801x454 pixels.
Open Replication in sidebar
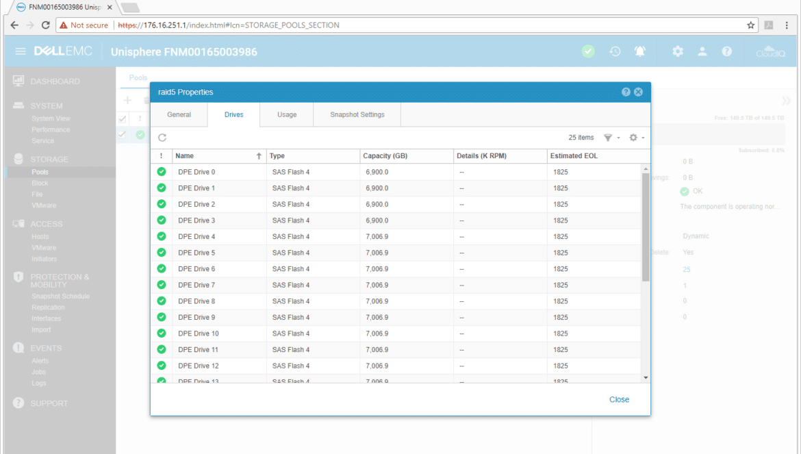pos(48,307)
